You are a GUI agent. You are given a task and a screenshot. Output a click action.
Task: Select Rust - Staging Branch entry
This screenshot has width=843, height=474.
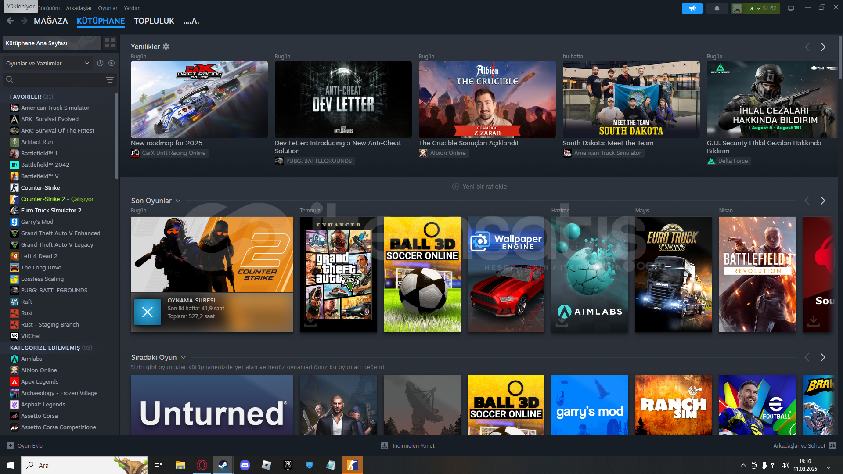tap(50, 324)
